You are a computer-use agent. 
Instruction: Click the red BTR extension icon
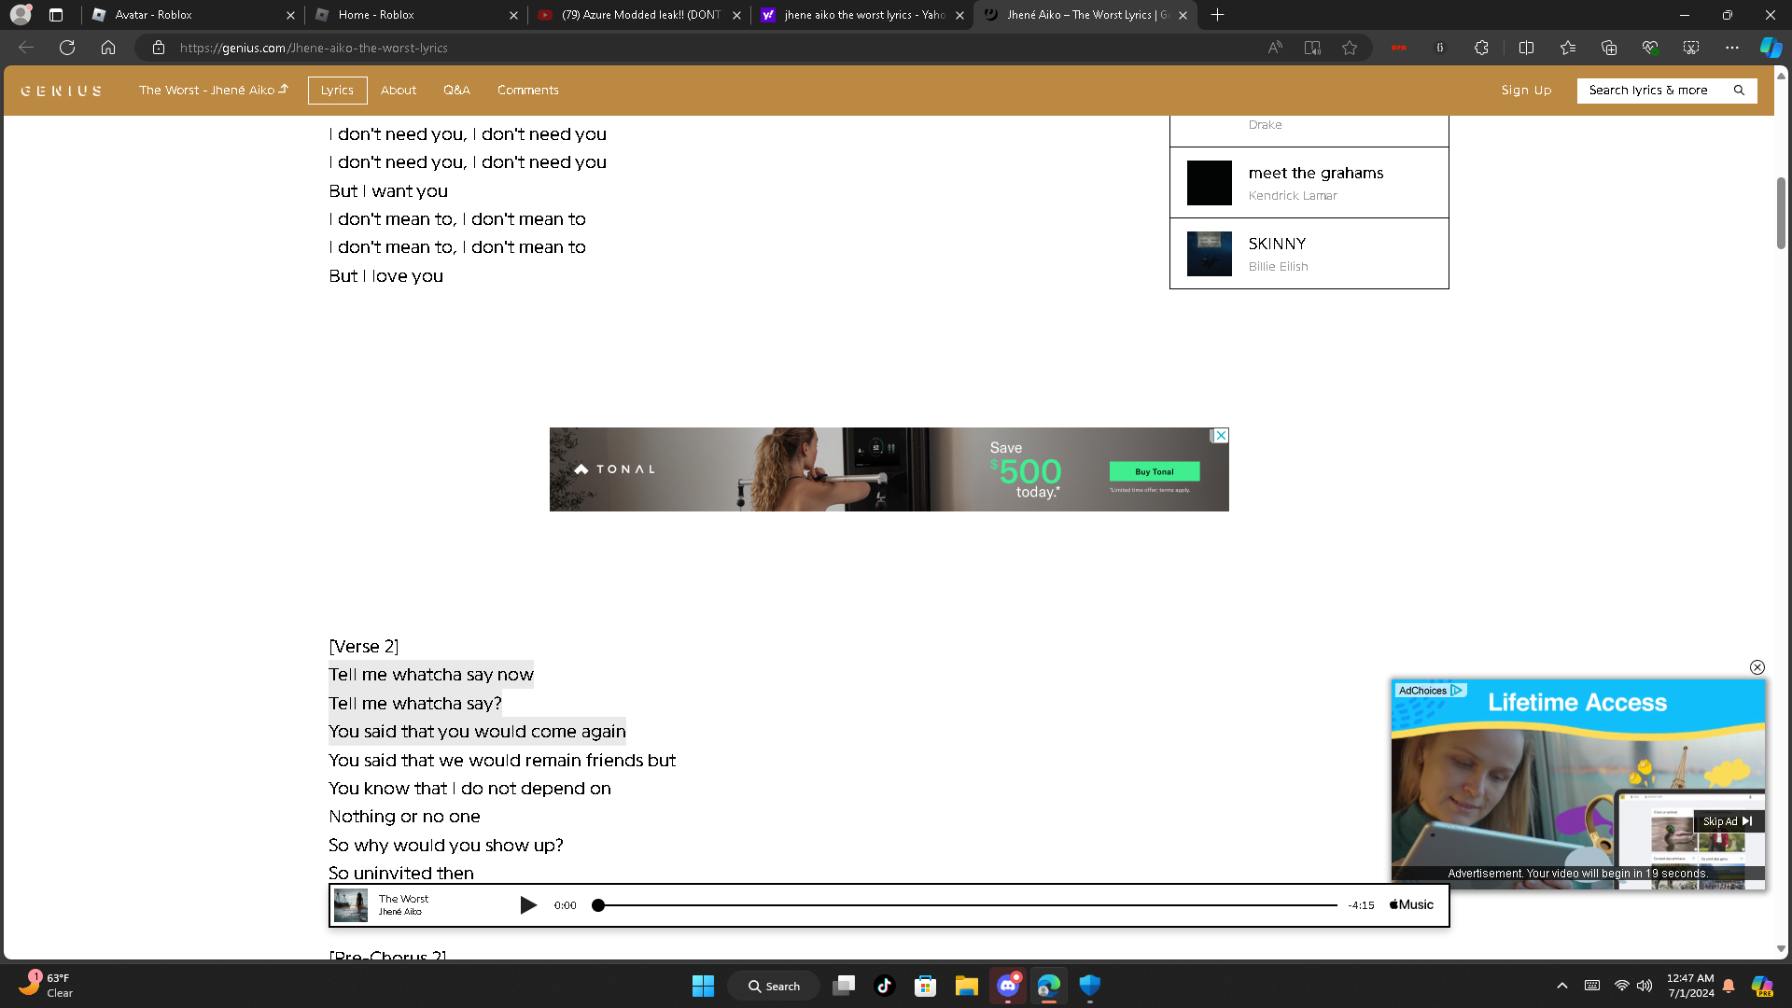[x=1399, y=48]
